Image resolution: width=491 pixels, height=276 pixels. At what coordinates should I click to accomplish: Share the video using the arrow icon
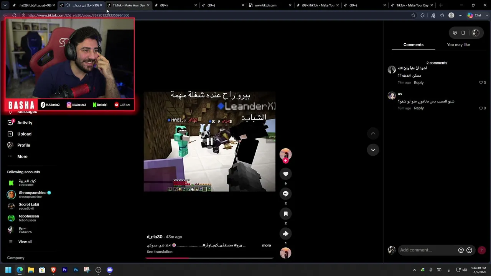click(x=285, y=234)
